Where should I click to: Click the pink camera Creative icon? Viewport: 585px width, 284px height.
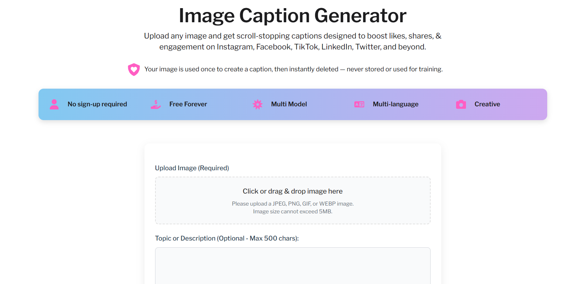(461, 104)
